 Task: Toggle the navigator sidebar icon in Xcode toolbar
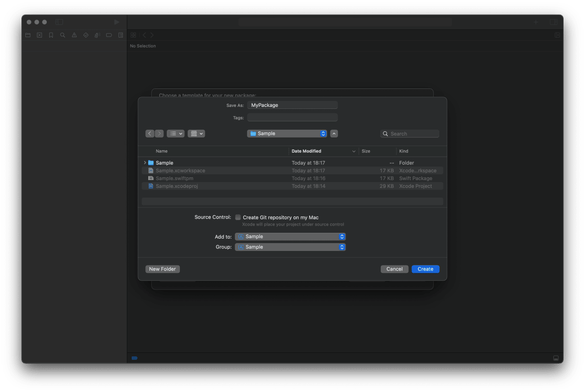tap(59, 22)
